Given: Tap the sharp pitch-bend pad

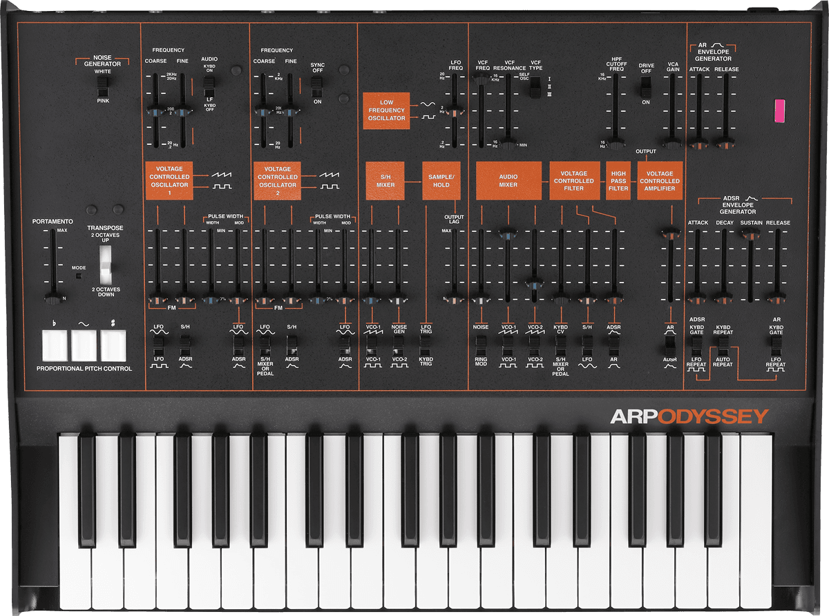Looking at the screenshot, I should pyautogui.click(x=113, y=345).
